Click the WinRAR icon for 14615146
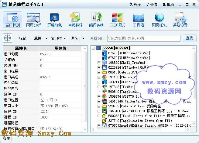199x143 pixels. [104, 101]
